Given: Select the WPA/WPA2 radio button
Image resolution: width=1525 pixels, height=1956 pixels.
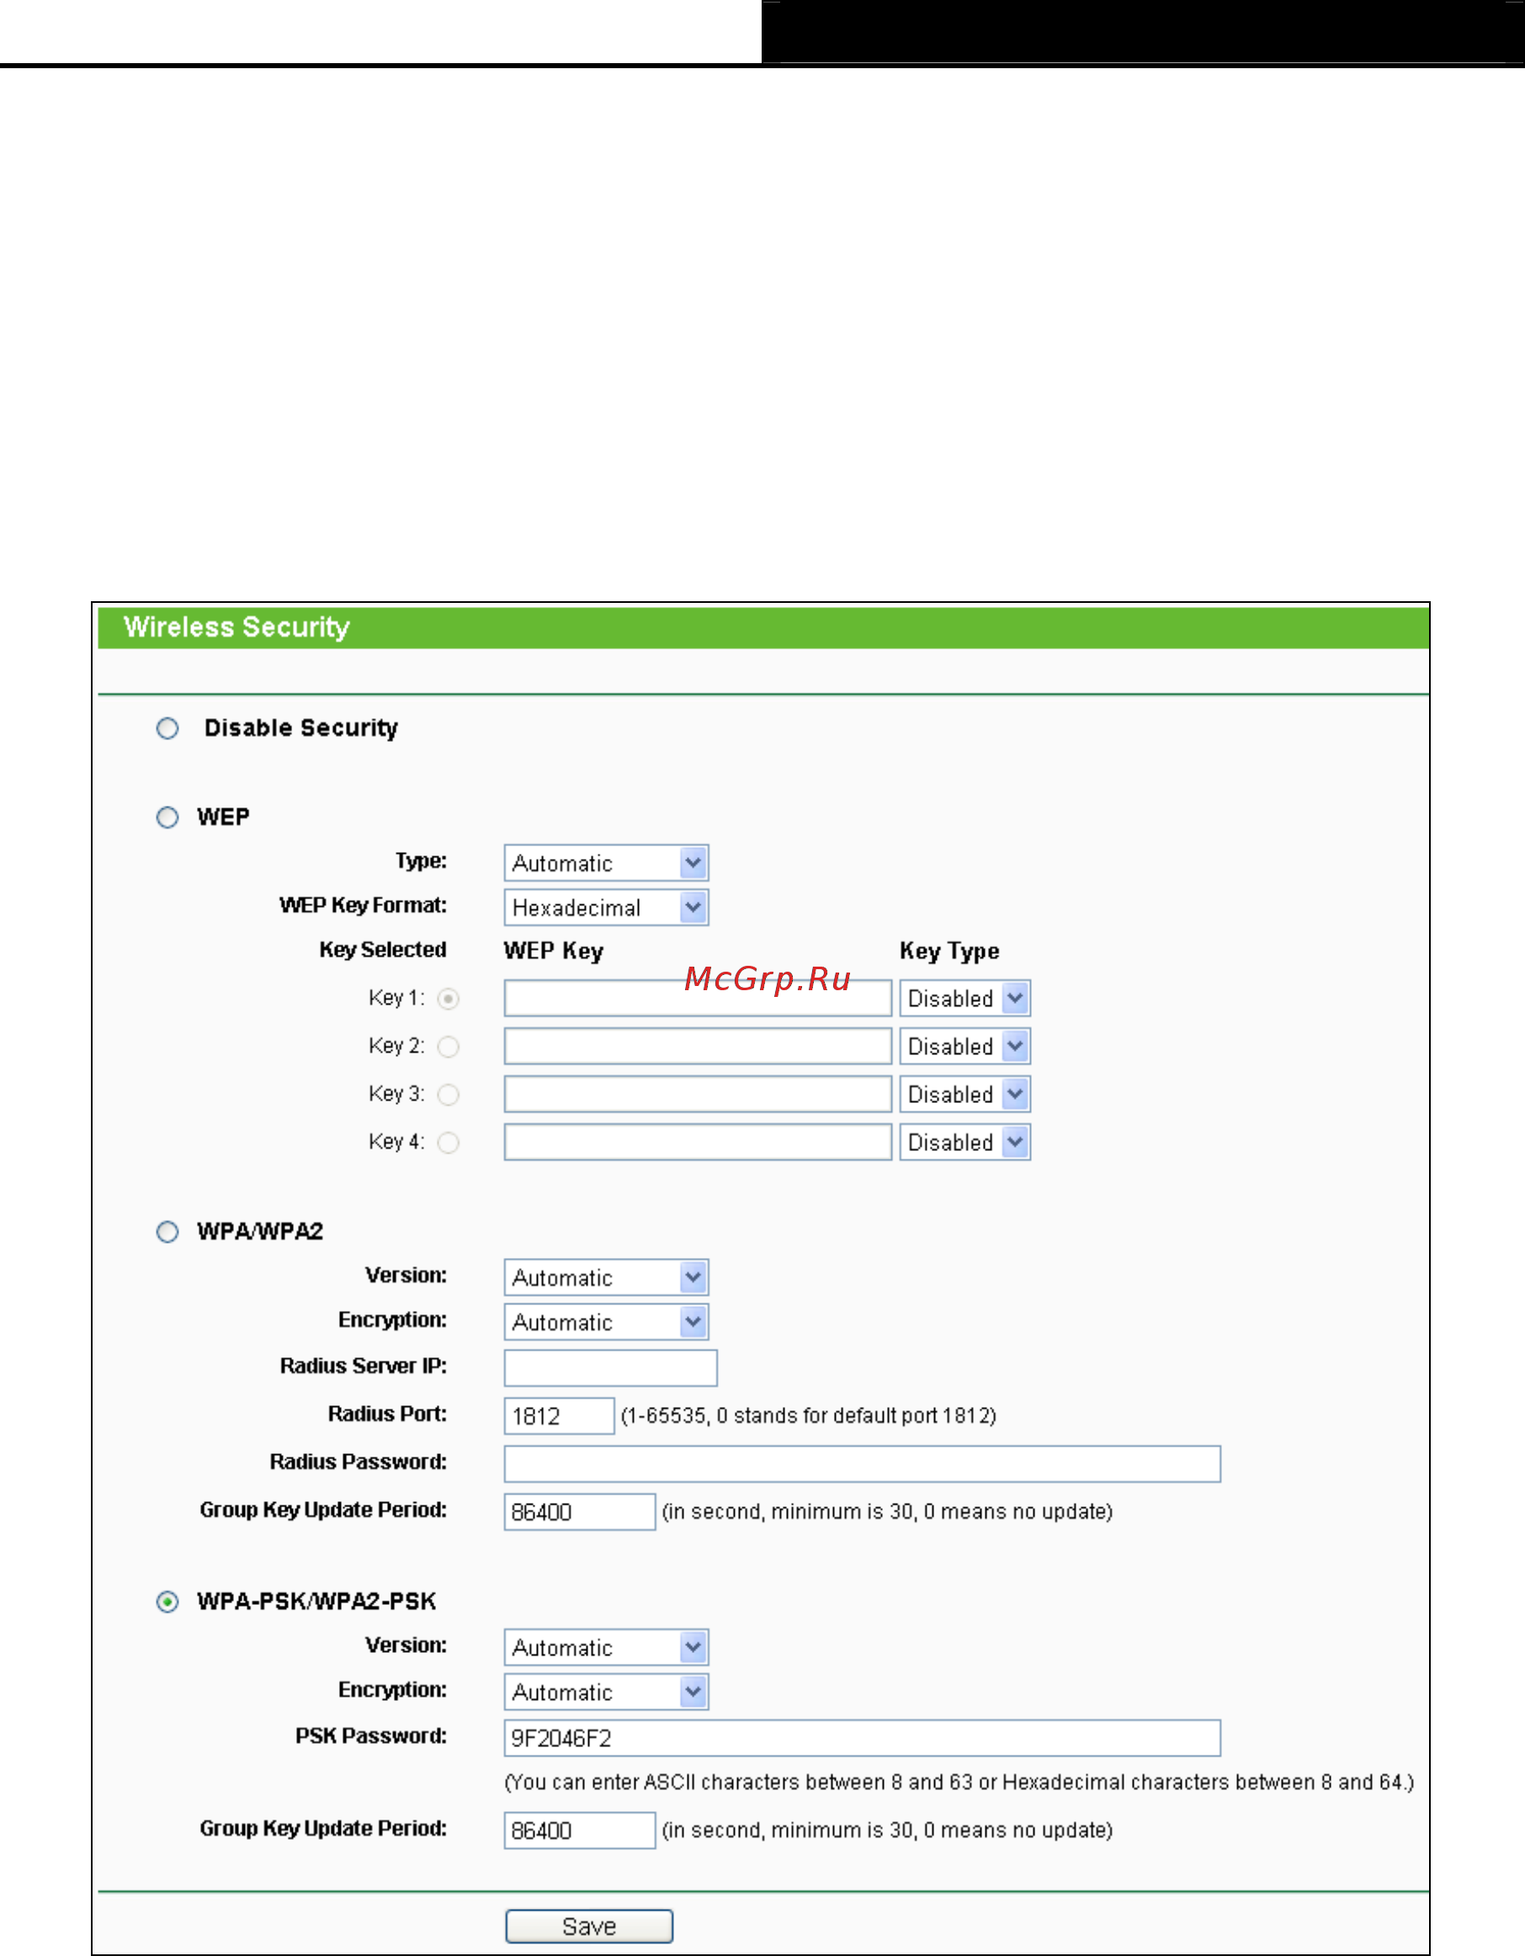Looking at the screenshot, I should pos(167,1232).
